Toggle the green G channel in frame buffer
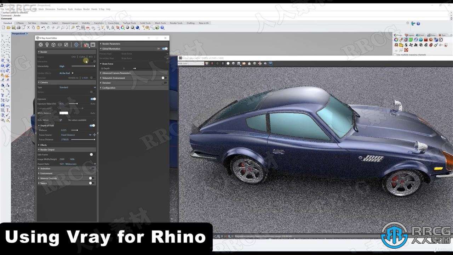Screen dimensions: 453x255 (x=218, y=63)
